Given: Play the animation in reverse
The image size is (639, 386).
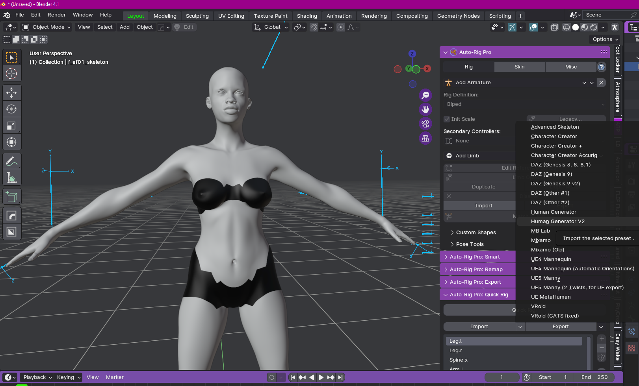Looking at the screenshot, I should point(312,377).
